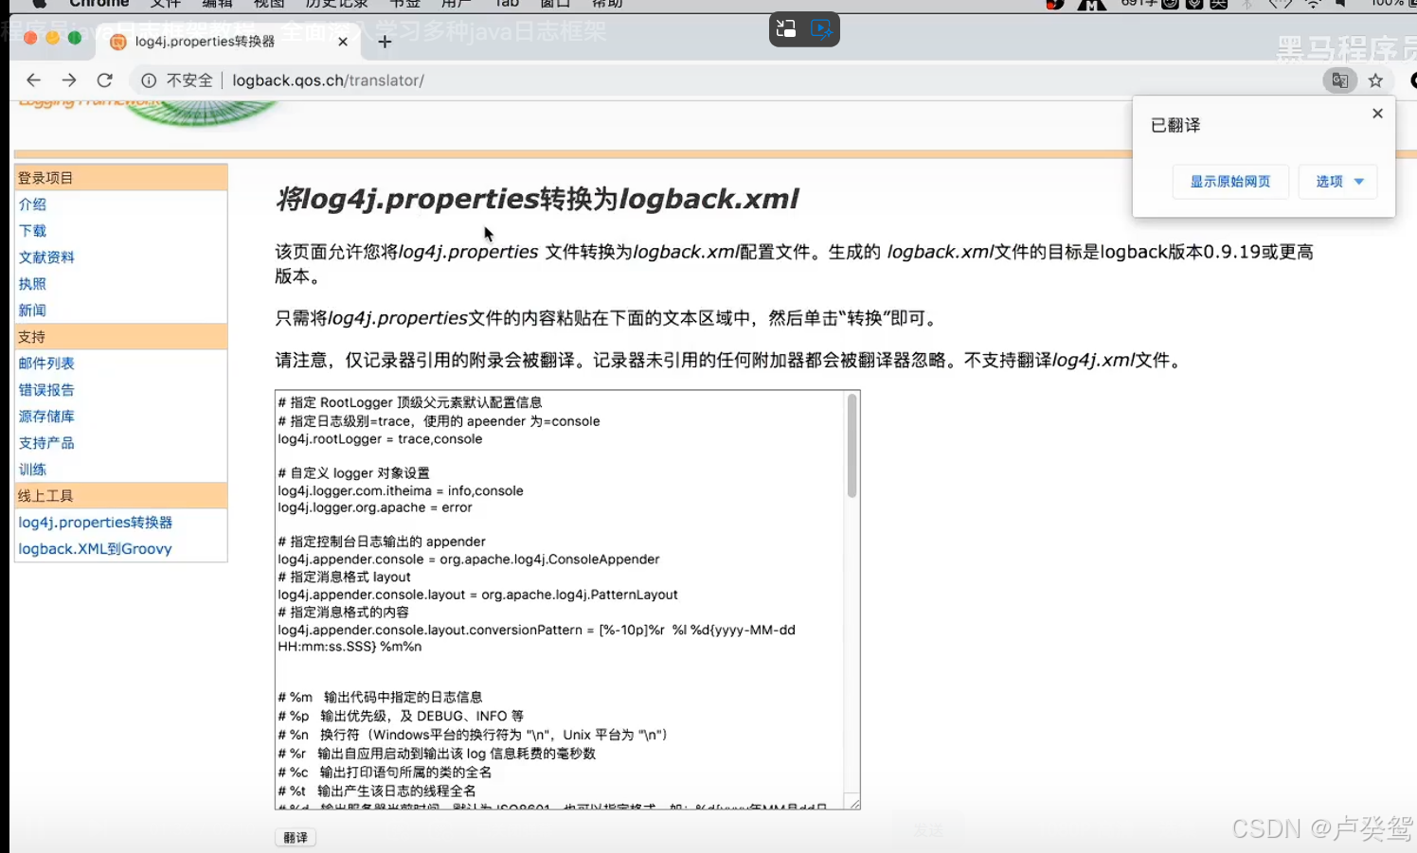
Task: Open the 下载 sidebar link
Action: point(32,231)
